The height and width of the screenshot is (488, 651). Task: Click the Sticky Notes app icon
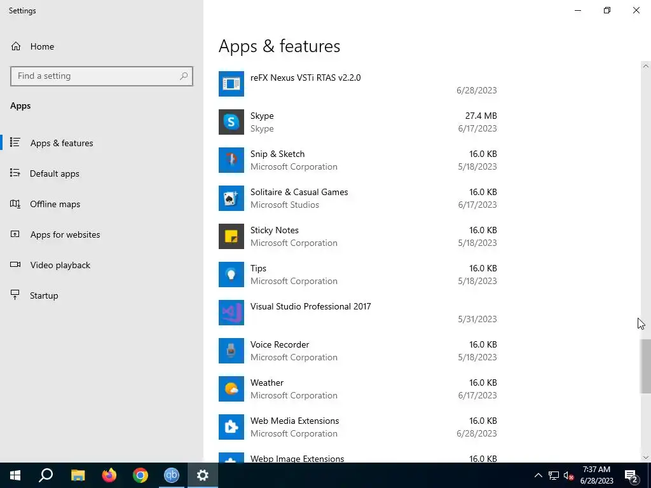[x=231, y=236]
